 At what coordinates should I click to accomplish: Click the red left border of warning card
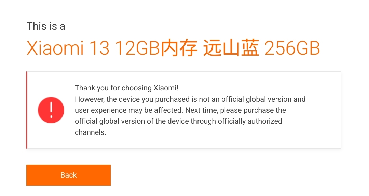pos(27,110)
